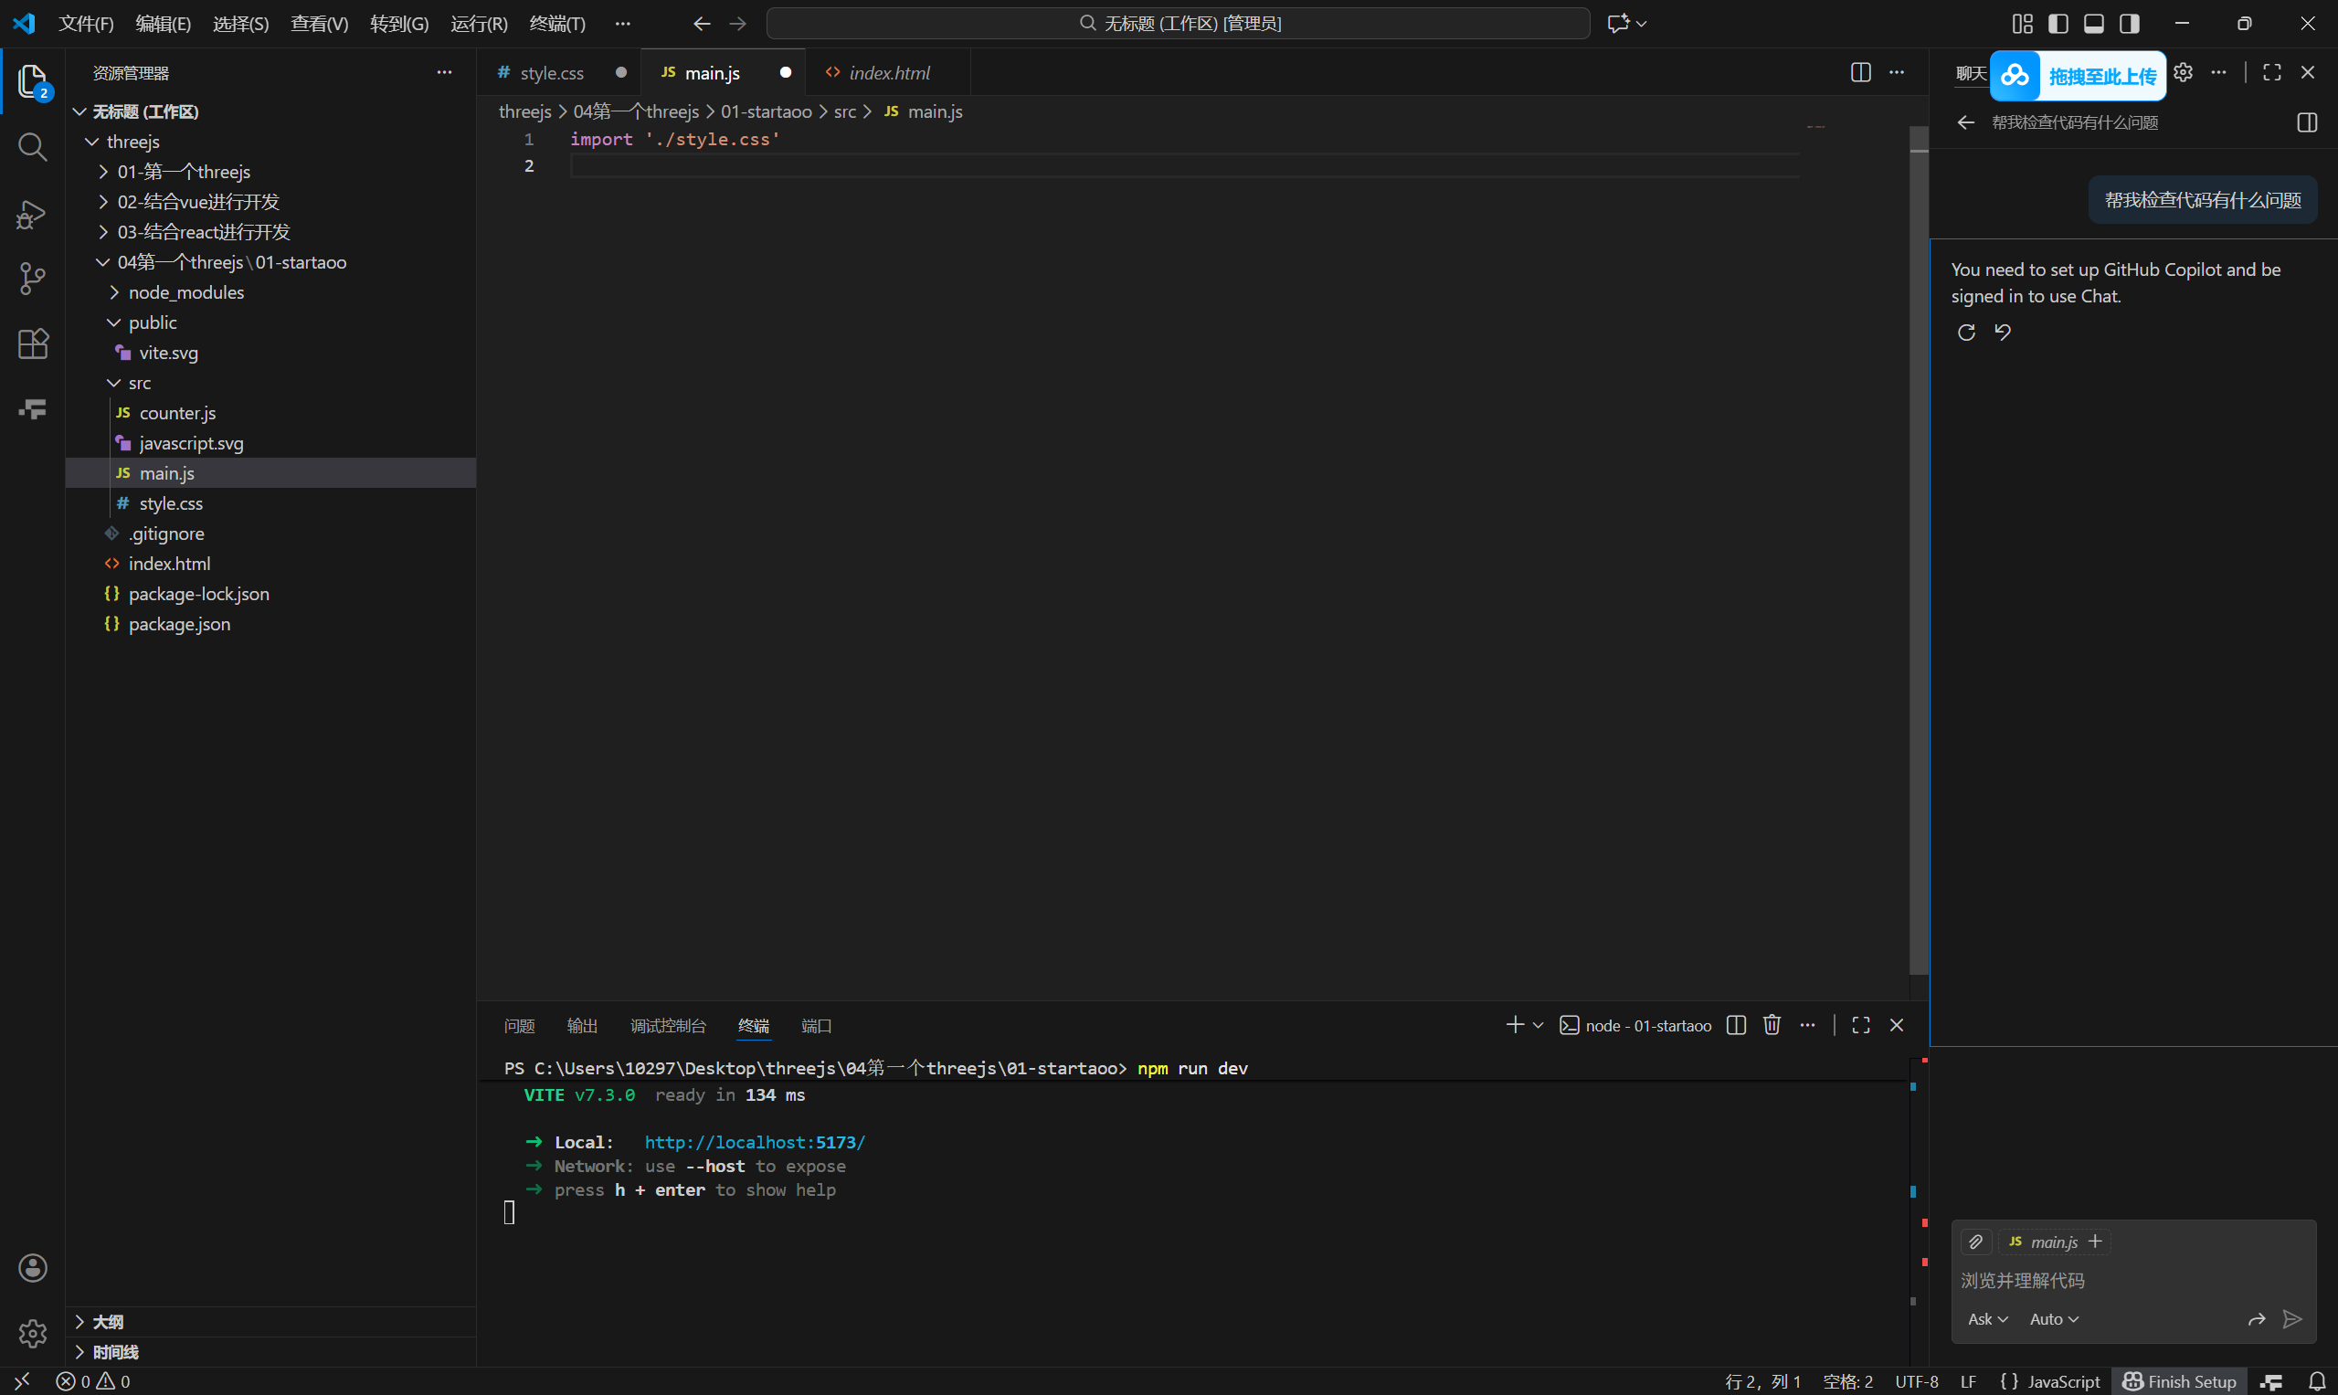Open the Extensions view icon
Image resolution: width=2338 pixels, height=1395 pixels.
pos(32,344)
